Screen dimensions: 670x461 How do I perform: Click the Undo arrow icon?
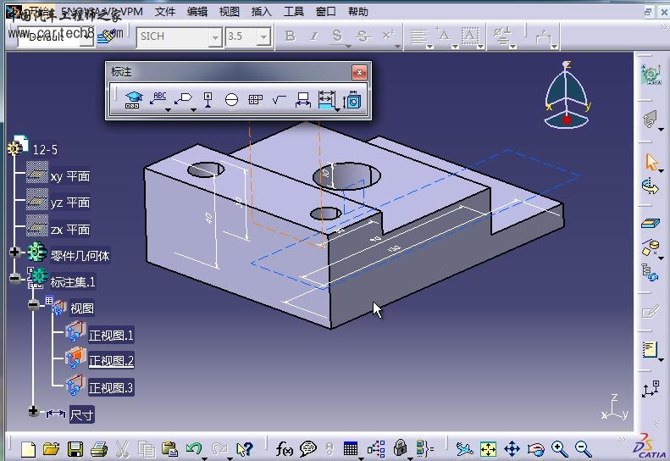tap(194, 448)
